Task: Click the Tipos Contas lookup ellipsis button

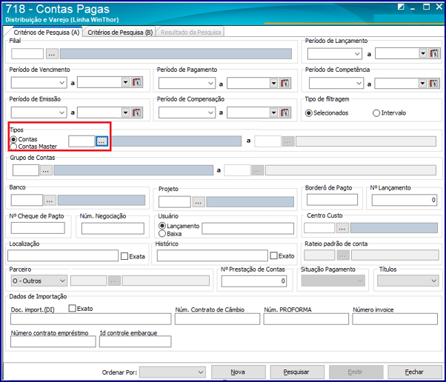Action: (x=101, y=141)
